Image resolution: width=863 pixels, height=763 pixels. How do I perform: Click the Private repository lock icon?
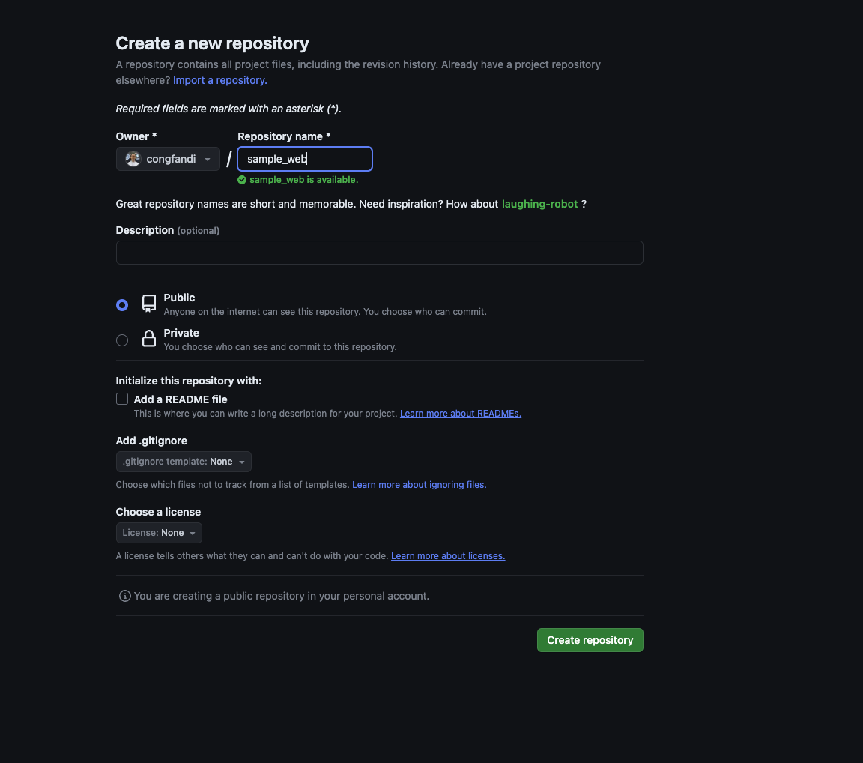point(149,339)
